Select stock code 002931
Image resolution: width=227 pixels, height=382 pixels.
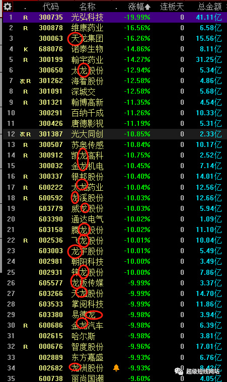pyautogui.click(x=51, y=272)
